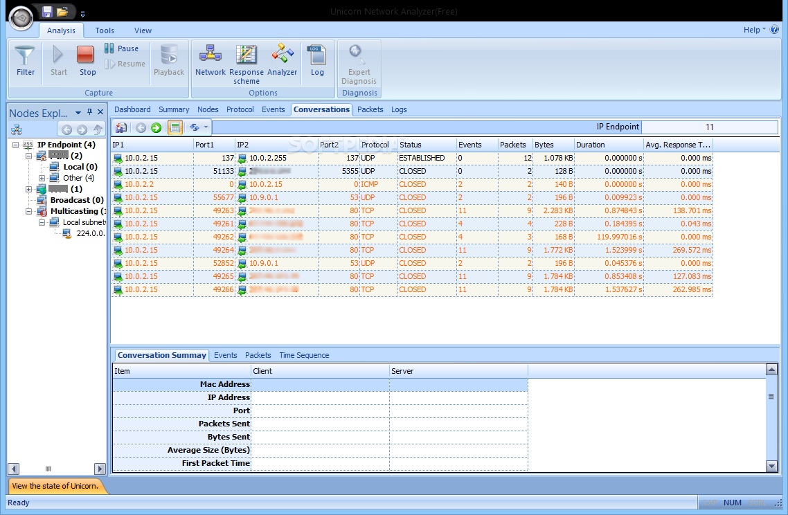Image resolution: width=788 pixels, height=515 pixels.
Task: Switch to the Tools ribbon tab
Action: (x=105, y=30)
